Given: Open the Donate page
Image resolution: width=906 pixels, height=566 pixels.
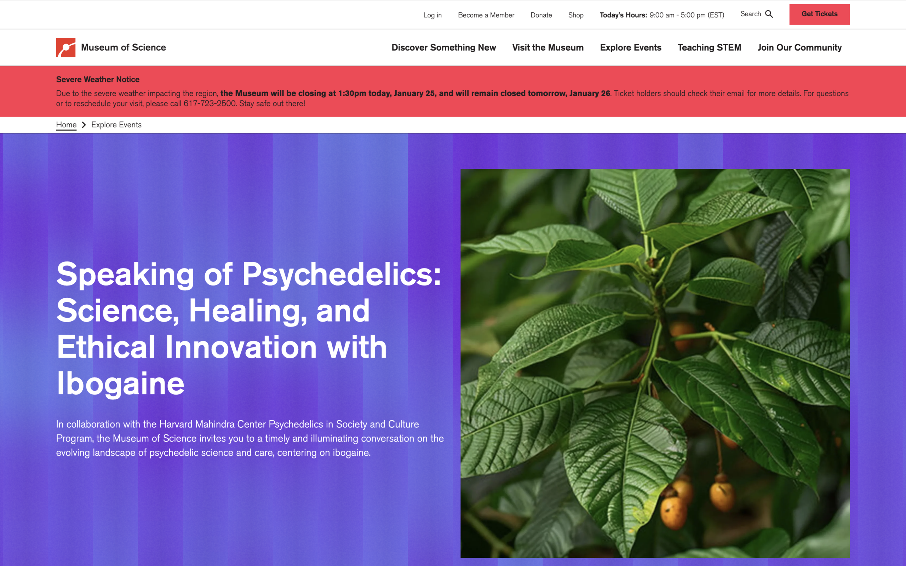Looking at the screenshot, I should tap(541, 15).
